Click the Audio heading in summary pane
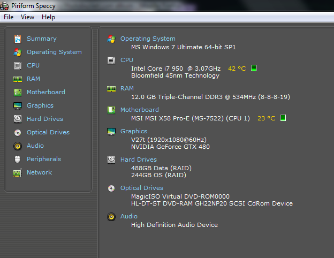 pos(128,216)
